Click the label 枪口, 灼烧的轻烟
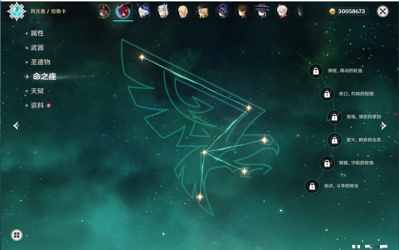This screenshot has height=250, width=399. (x=356, y=94)
